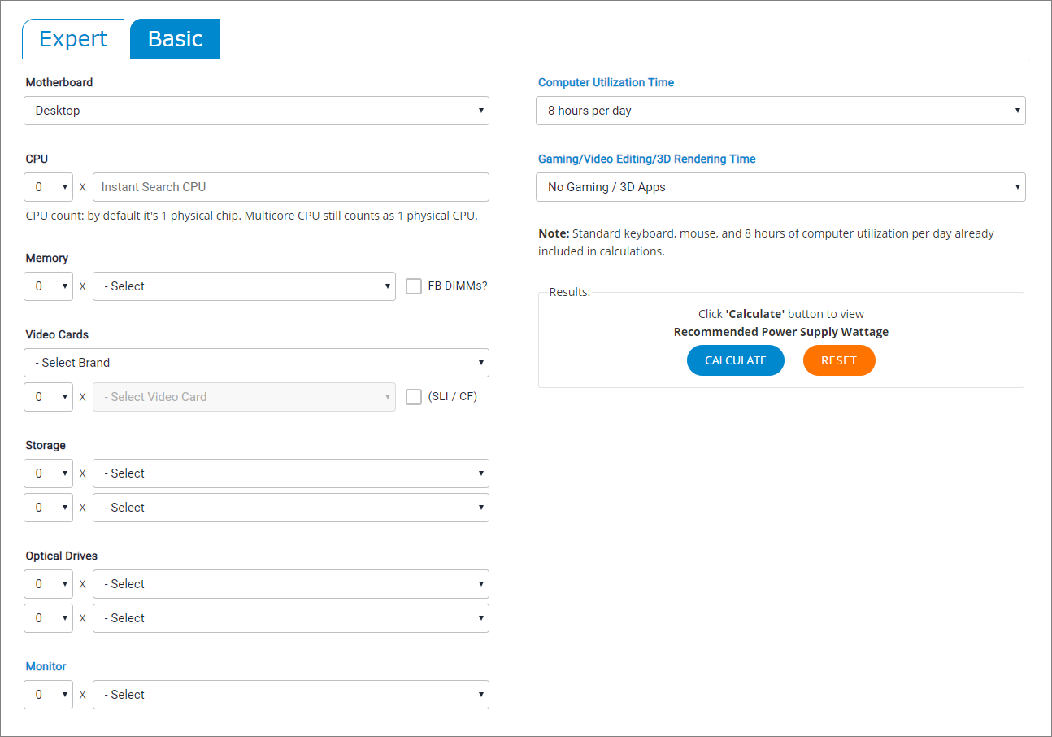This screenshot has height=737, width=1052.
Task: Enable the SLI / CF checkbox
Action: pyautogui.click(x=414, y=397)
